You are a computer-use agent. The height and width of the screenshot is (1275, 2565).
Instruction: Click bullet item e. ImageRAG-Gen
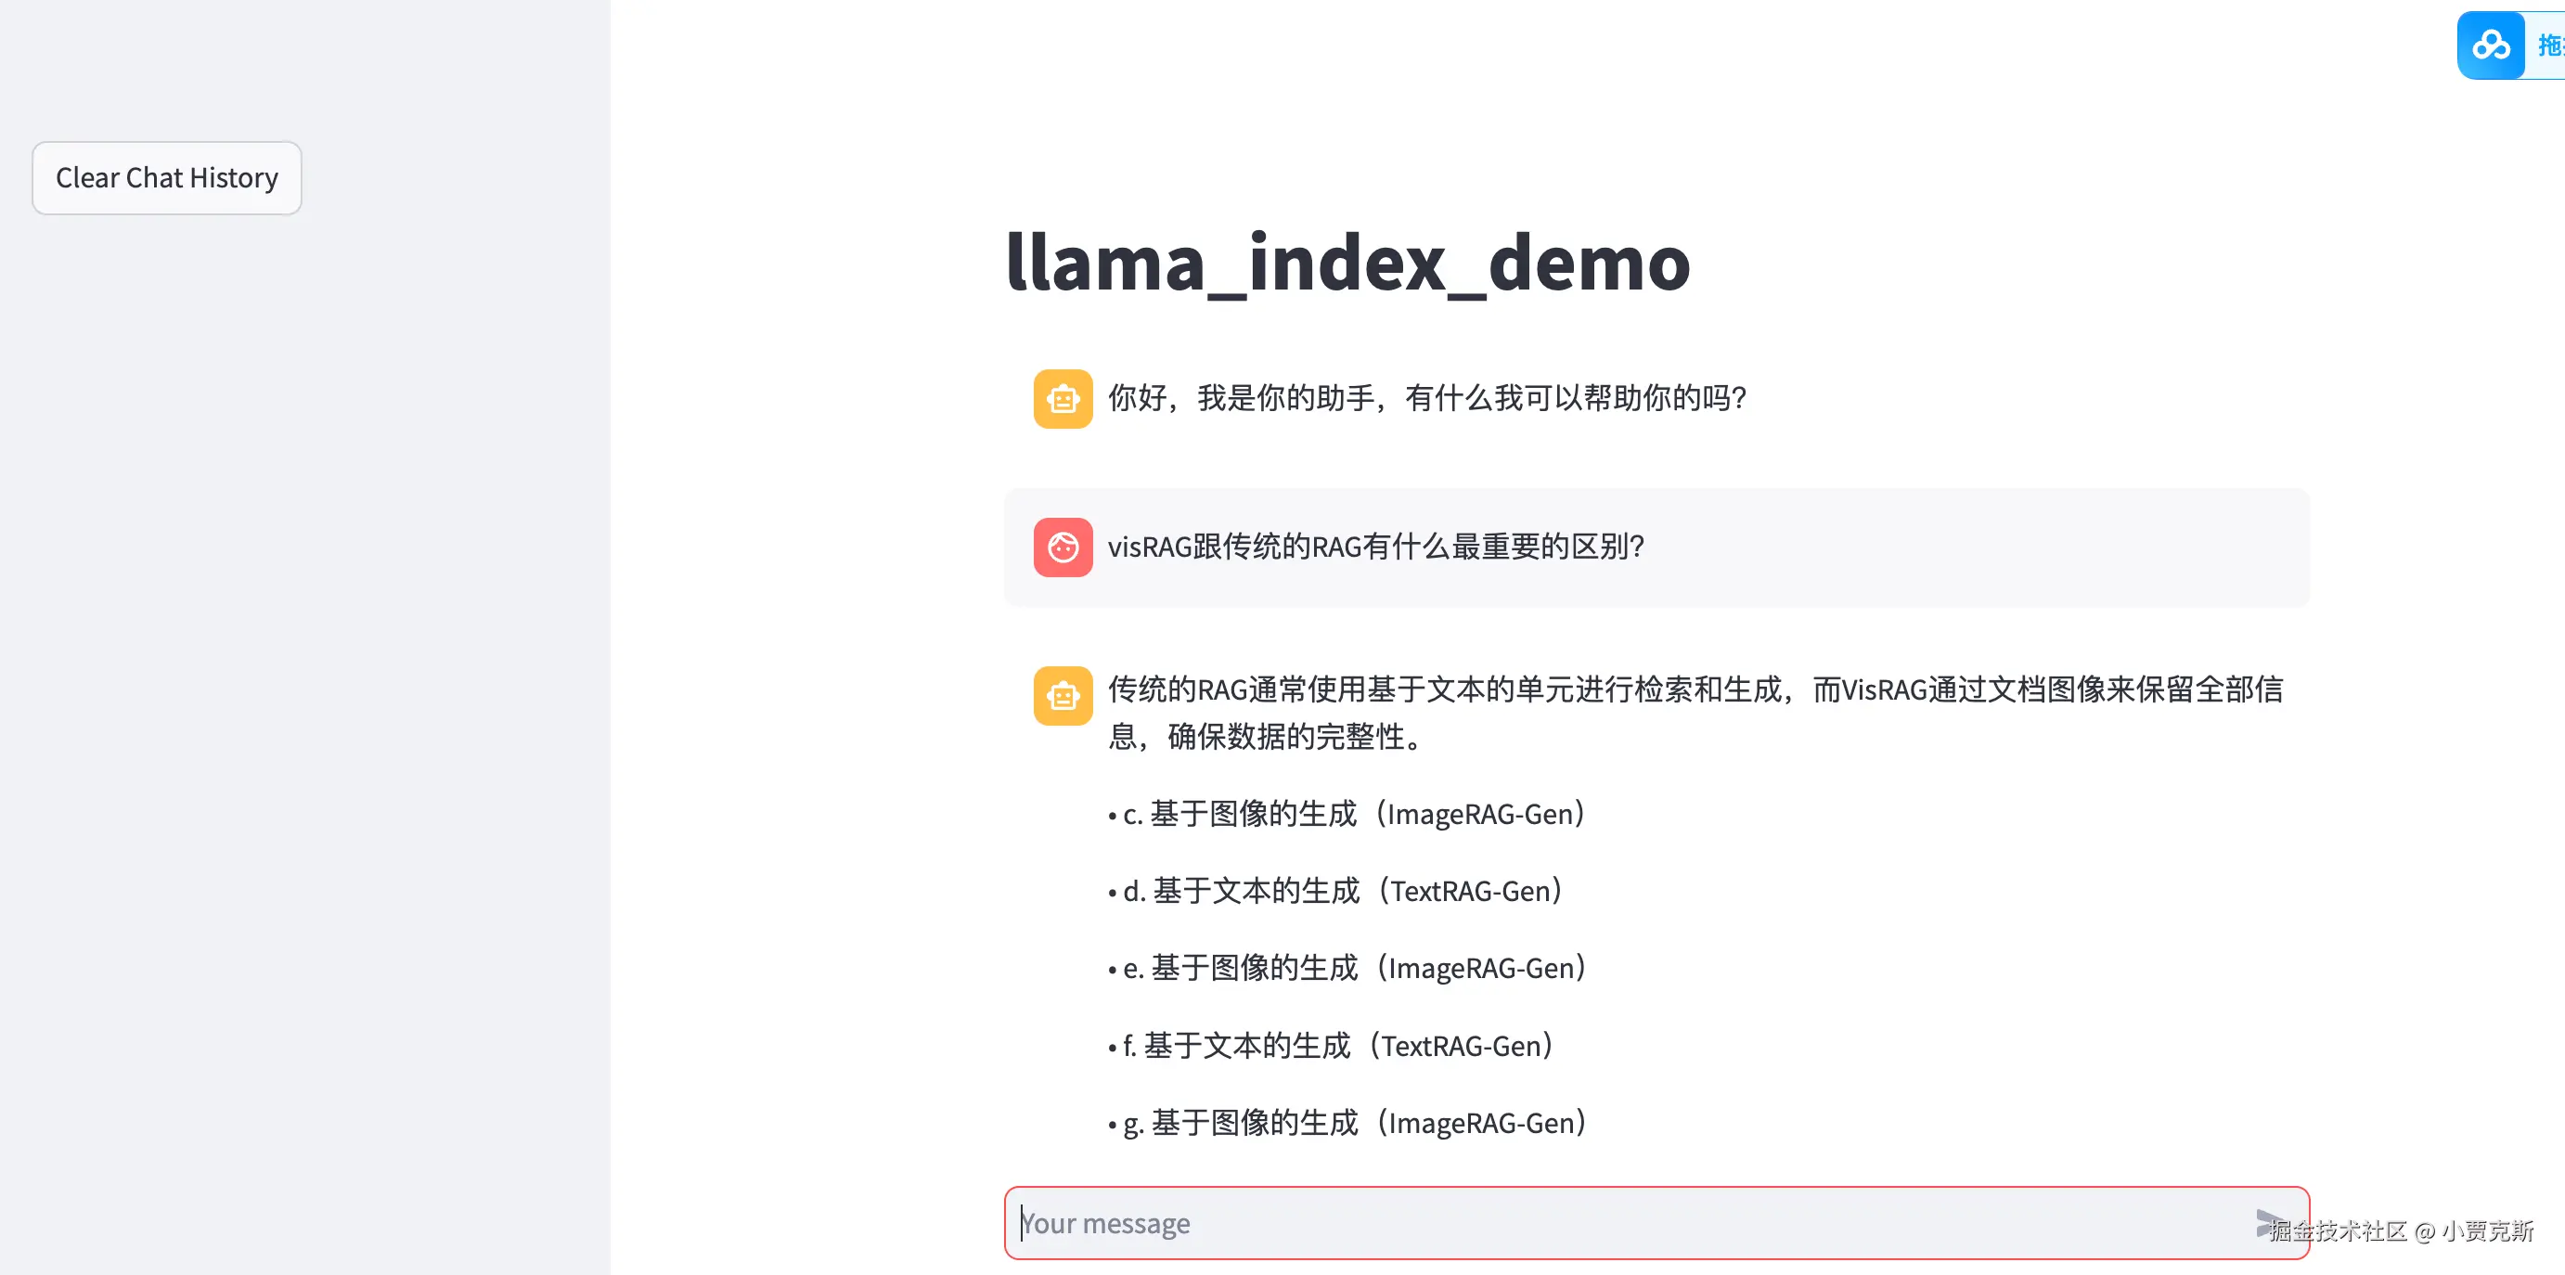coord(1354,969)
